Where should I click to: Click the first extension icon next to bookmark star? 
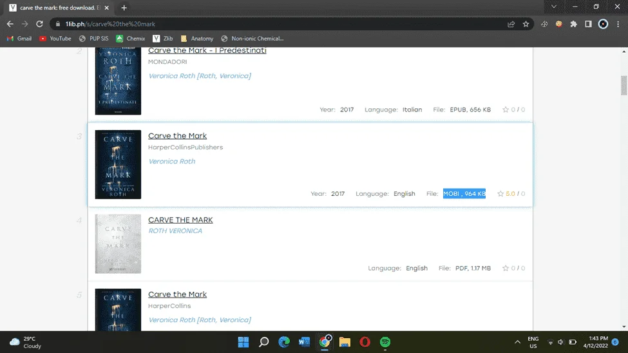(544, 24)
